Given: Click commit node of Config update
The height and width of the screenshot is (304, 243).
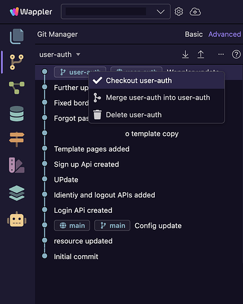Looking at the screenshot, I should click(44, 225).
